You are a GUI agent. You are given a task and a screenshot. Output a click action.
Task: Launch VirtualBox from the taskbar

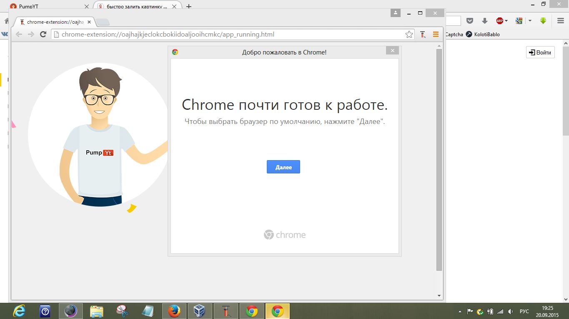tap(200, 311)
